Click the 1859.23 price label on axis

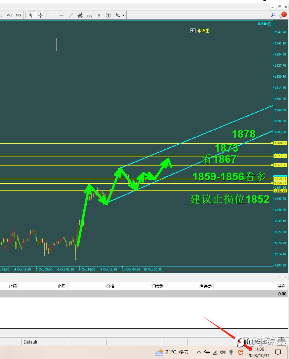(x=280, y=179)
